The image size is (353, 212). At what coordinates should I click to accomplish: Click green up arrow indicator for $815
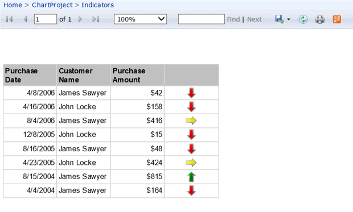point(191,177)
